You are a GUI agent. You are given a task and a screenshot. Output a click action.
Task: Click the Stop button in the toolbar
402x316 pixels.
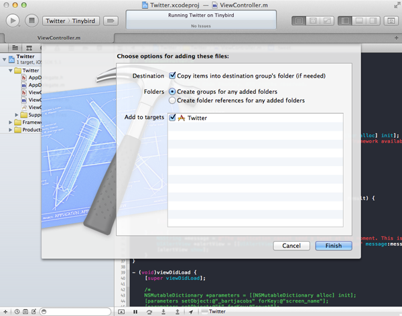[31, 21]
